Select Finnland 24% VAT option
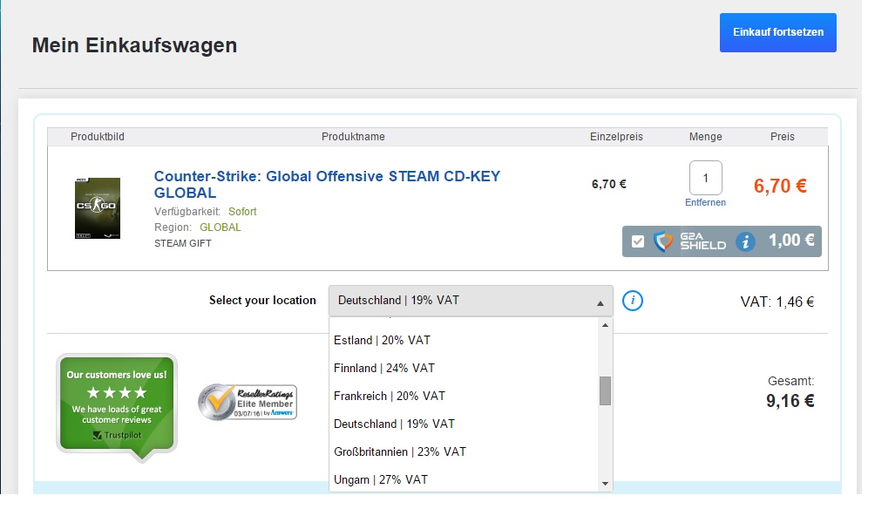 (464, 368)
